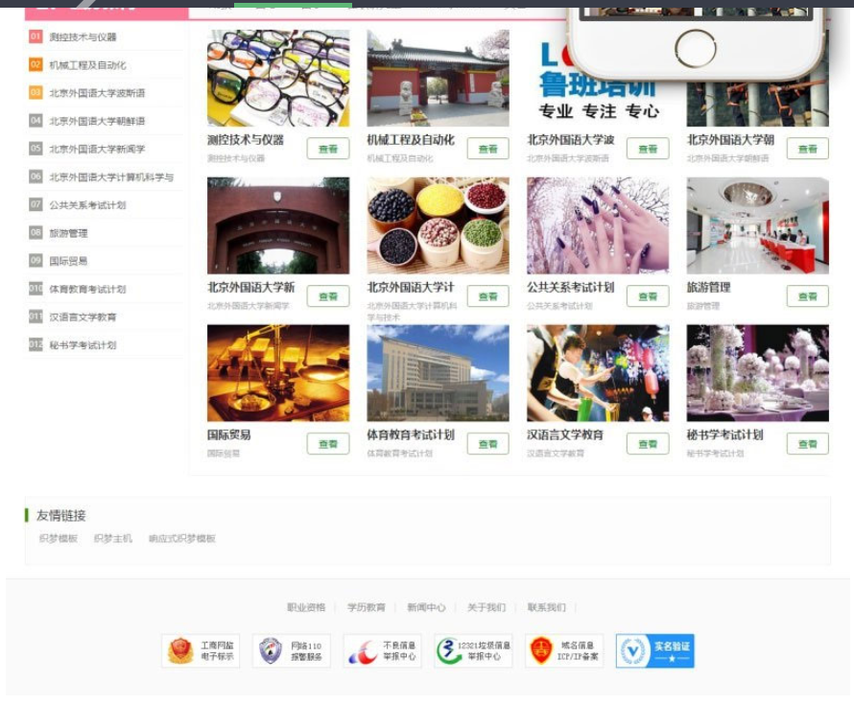Click the blue 实名验证 badge

654,650
